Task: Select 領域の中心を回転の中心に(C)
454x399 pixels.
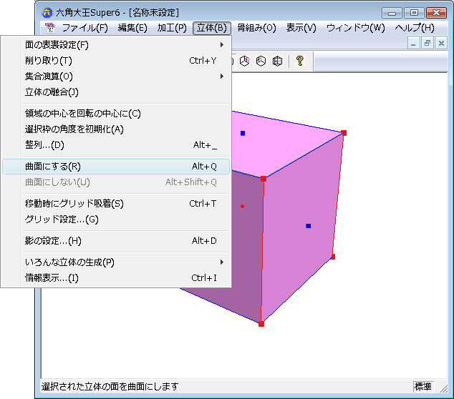Action: click(x=116, y=114)
